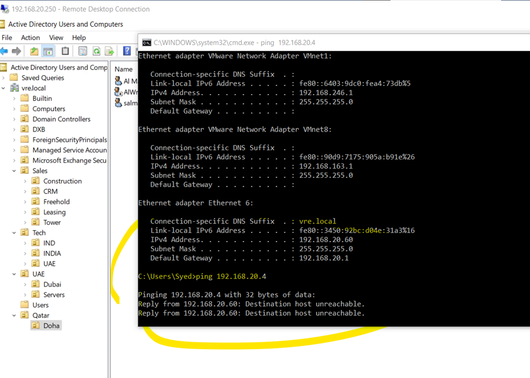The height and width of the screenshot is (378, 530).
Task: Click the Name column header
Action: tap(124, 69)
